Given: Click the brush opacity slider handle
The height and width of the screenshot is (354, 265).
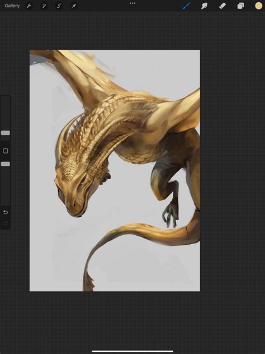Looking at the screenshot, I should pyautogui.click(x=6, y=164).
